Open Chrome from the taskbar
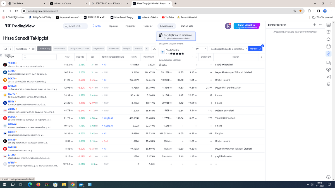Viewport: 335px width, 188px height. [x=73, y=184]
